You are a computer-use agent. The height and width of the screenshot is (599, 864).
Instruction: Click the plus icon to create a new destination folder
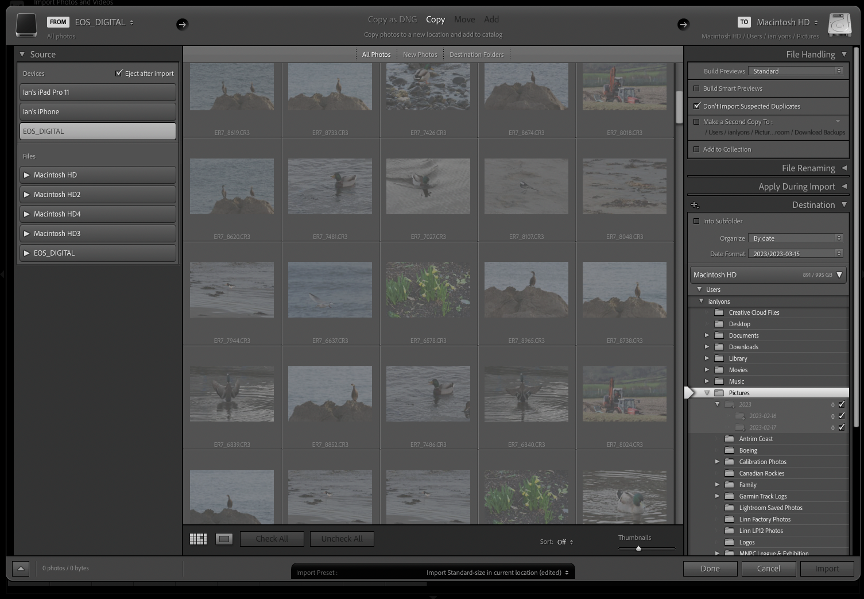pyautogui.click(x=695, y=204)
